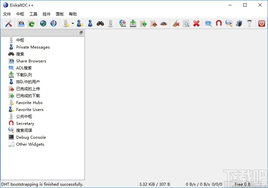
Task: Undock the side panel with float button
Action: [x=81, y=32]
